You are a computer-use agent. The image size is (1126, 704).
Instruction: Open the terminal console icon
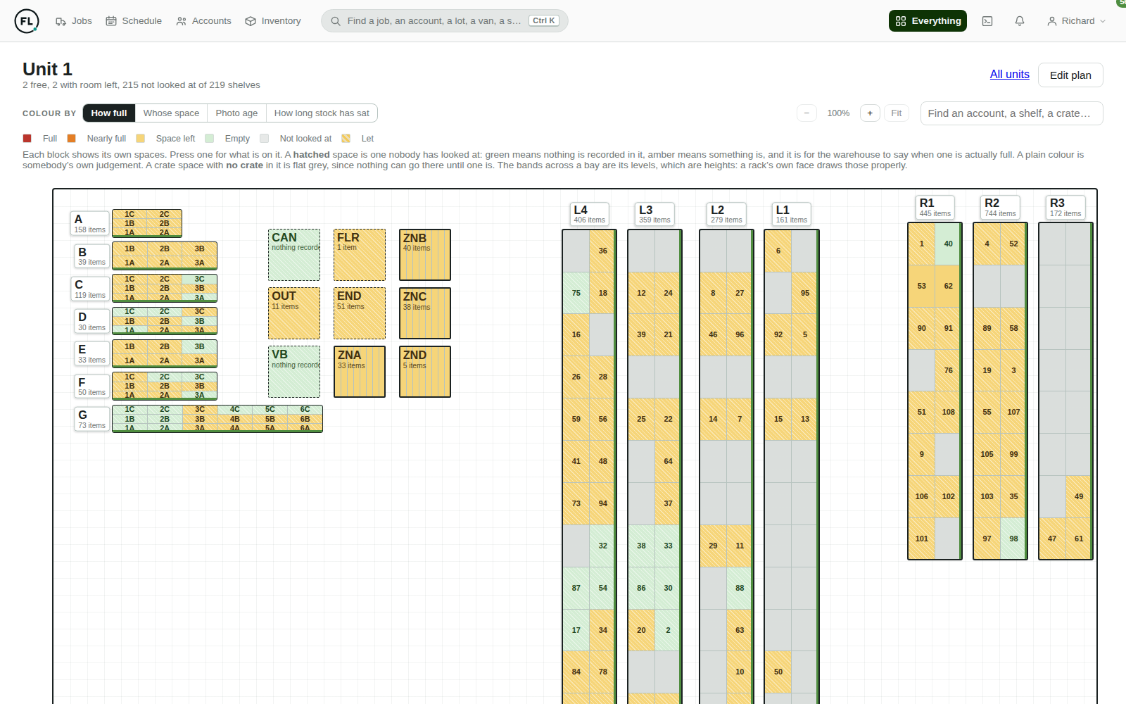pos(987,21)
